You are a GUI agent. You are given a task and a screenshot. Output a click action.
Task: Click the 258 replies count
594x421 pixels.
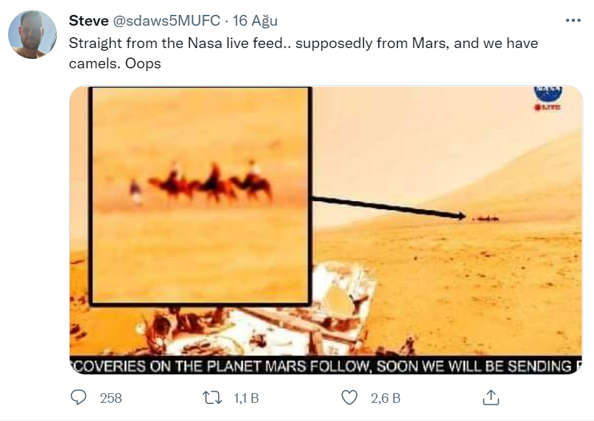coord(111,398)
